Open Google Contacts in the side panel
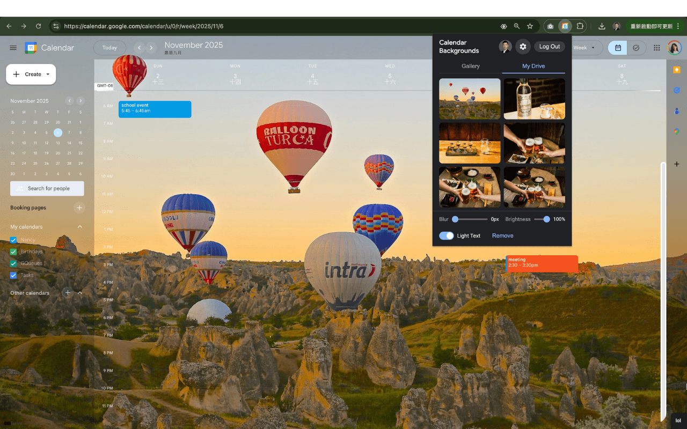The height and width of the screenshot is (429, 687). click(x=677, y=111)
